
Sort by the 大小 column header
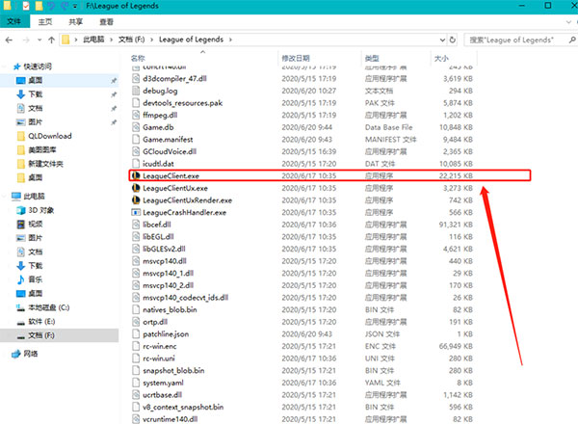click(x=454, y=58)
